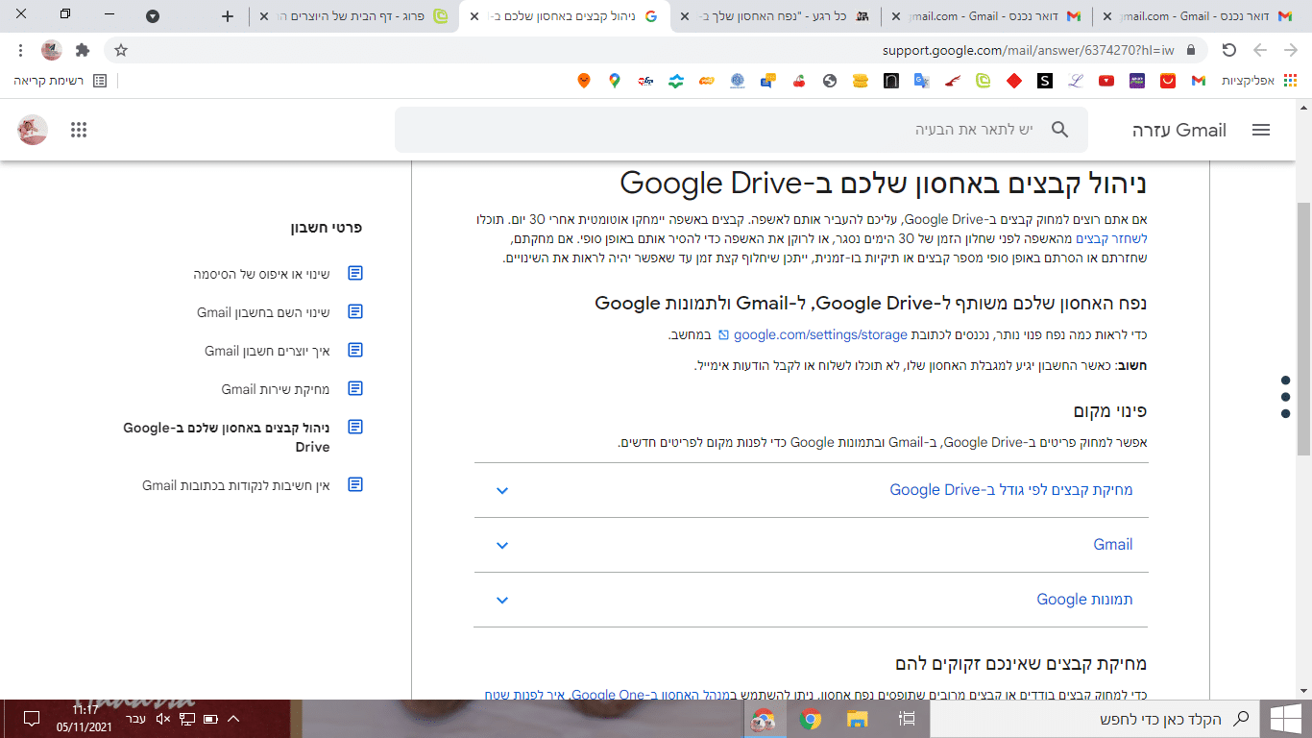Open Task View on the taskbar
This screenshot has height=738, width=1312.
(x=906, y=718)
